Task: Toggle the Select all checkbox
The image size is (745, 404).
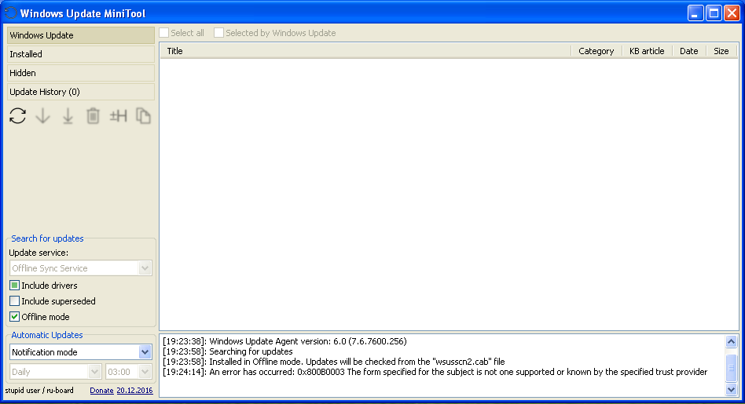Action: coord(164,33)
